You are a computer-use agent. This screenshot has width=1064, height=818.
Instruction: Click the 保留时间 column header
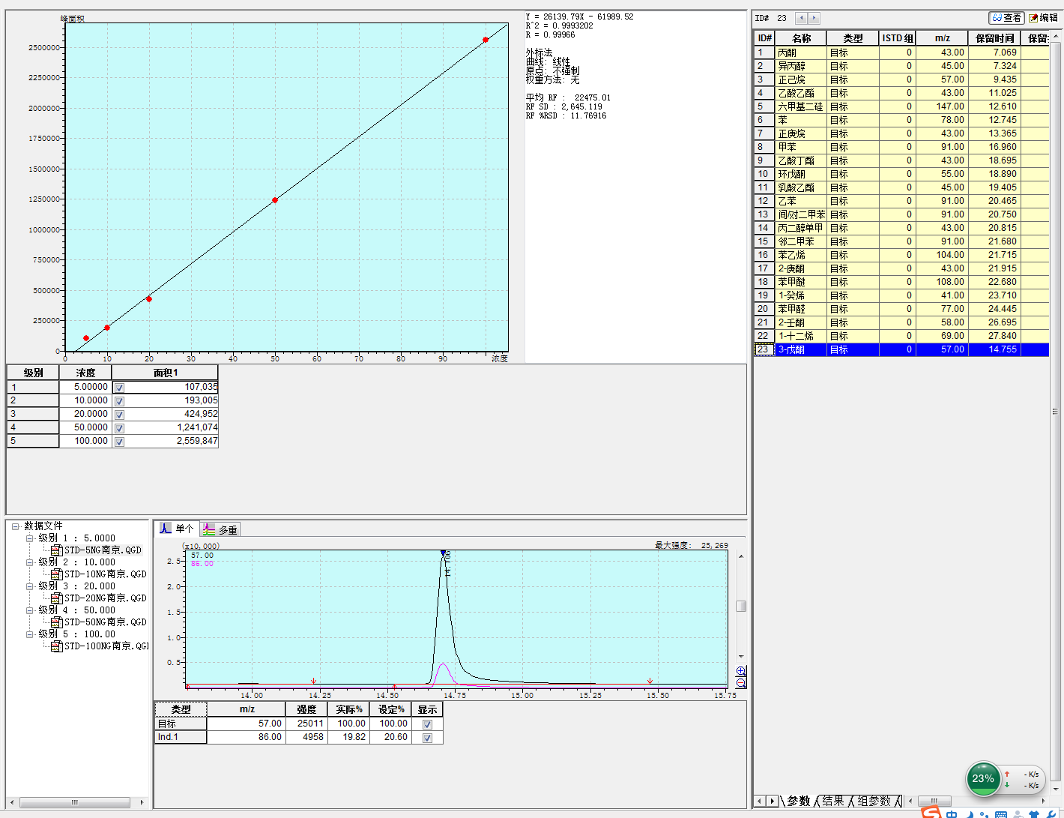994,38
